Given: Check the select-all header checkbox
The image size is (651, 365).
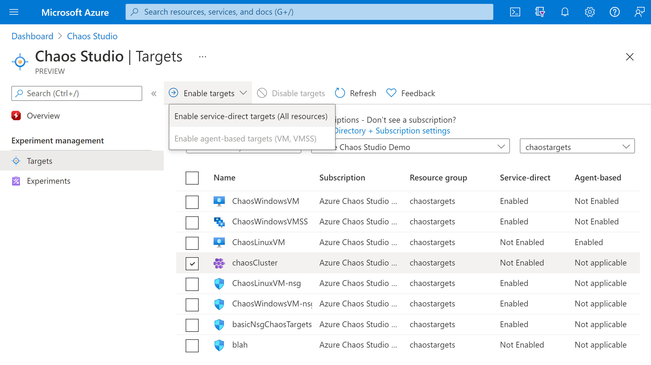Looking at the screenshot, I should (192, 178).
